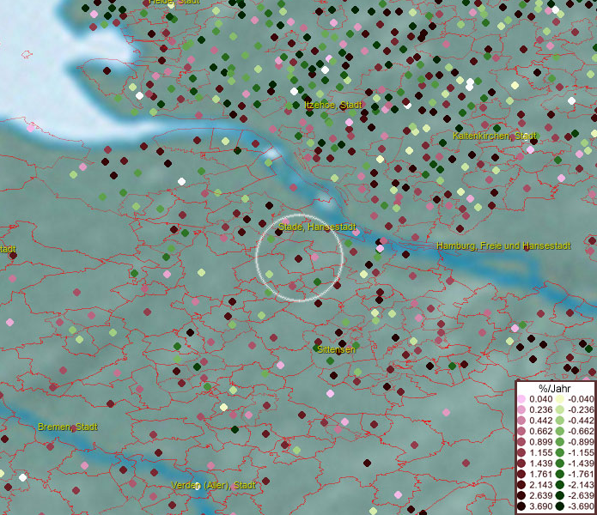Select the legend swatch for 2.639
597x515 pixels.
click(521, 495)
